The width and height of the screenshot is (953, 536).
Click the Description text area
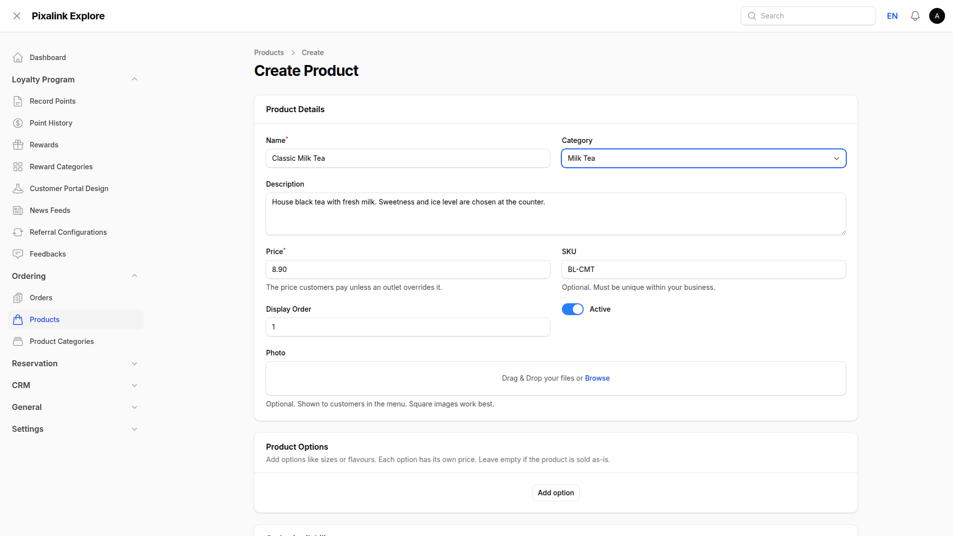(556, 214)
